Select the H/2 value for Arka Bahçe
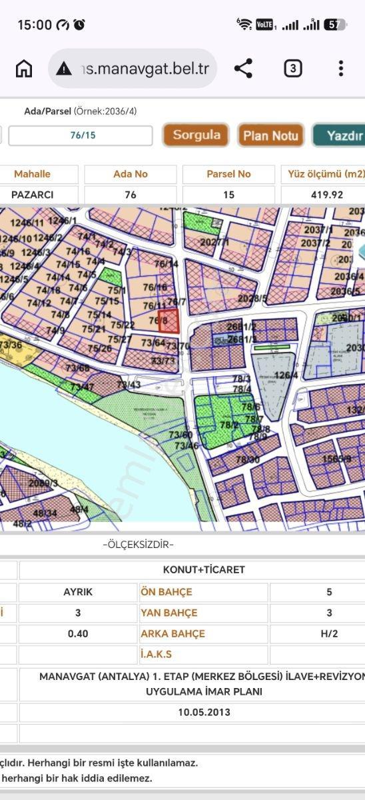Image resolution: width=365 pixels, height=800 pixels. pos(329,633)
